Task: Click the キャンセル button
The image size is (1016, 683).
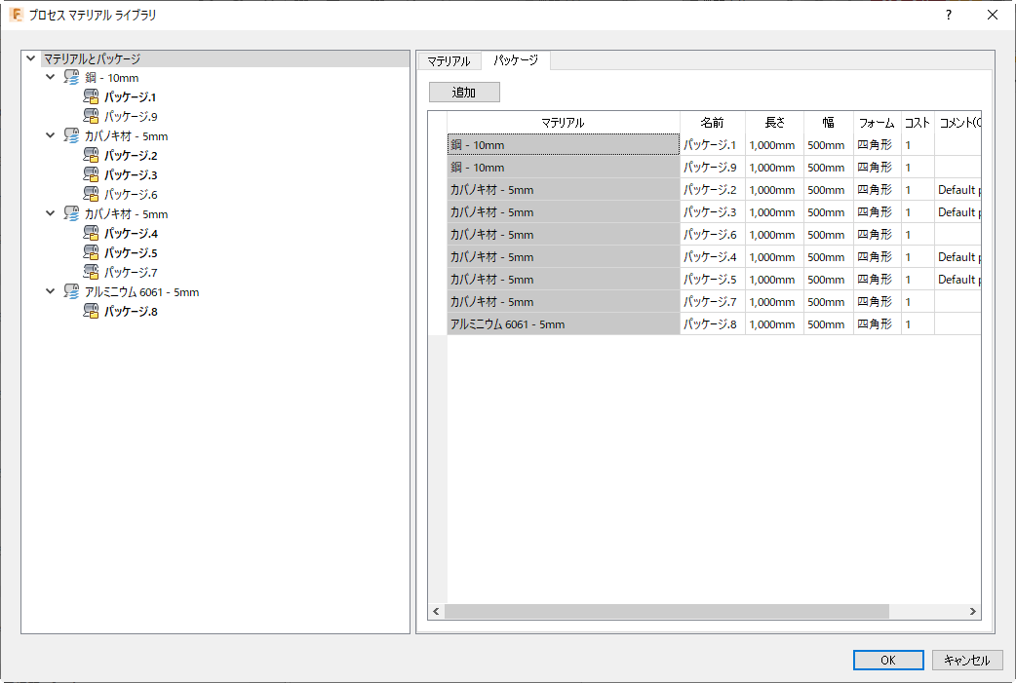Action: (966, 660)
